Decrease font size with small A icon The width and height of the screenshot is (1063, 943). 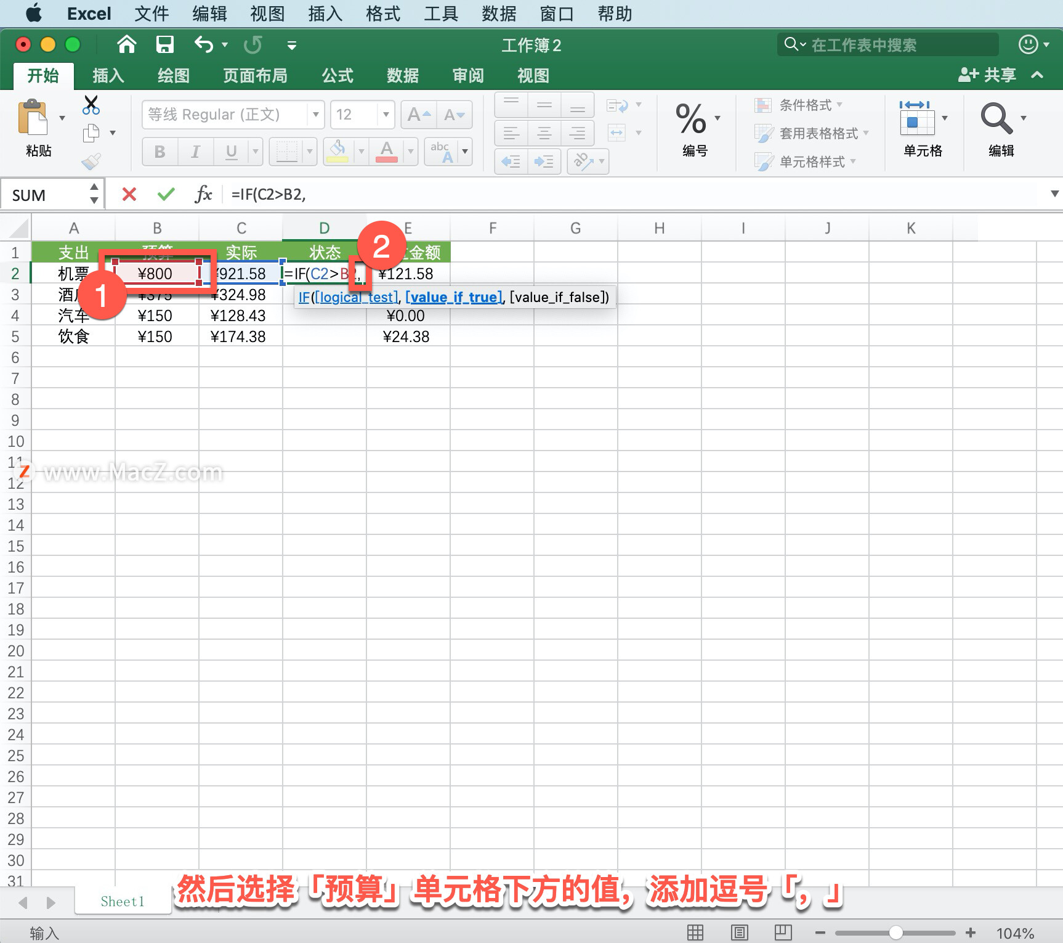(455, 115)
